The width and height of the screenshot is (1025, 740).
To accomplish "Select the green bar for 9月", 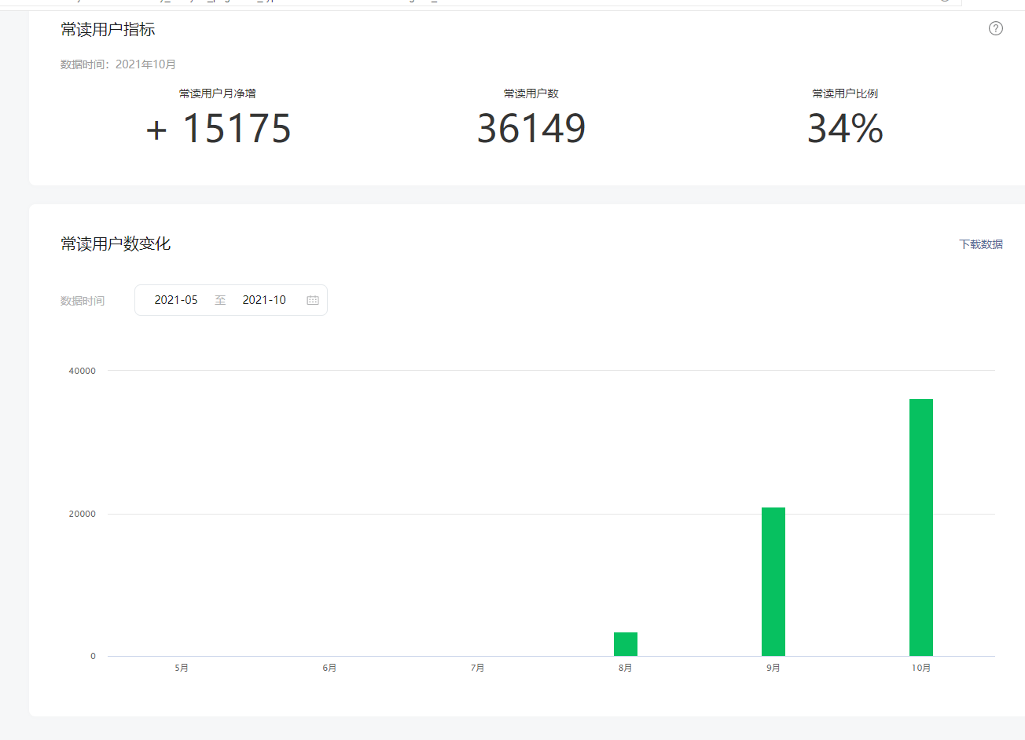I will pos(773,581).
